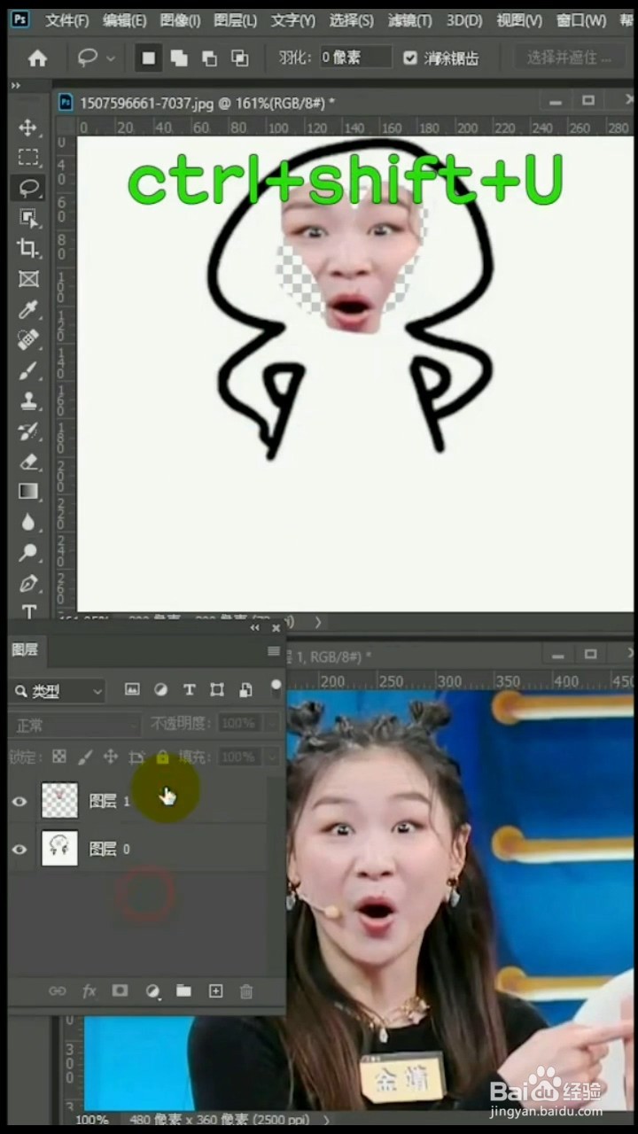Open the fill slider dropdown arrow
638x1134 pixels.
tap(271, 757)
